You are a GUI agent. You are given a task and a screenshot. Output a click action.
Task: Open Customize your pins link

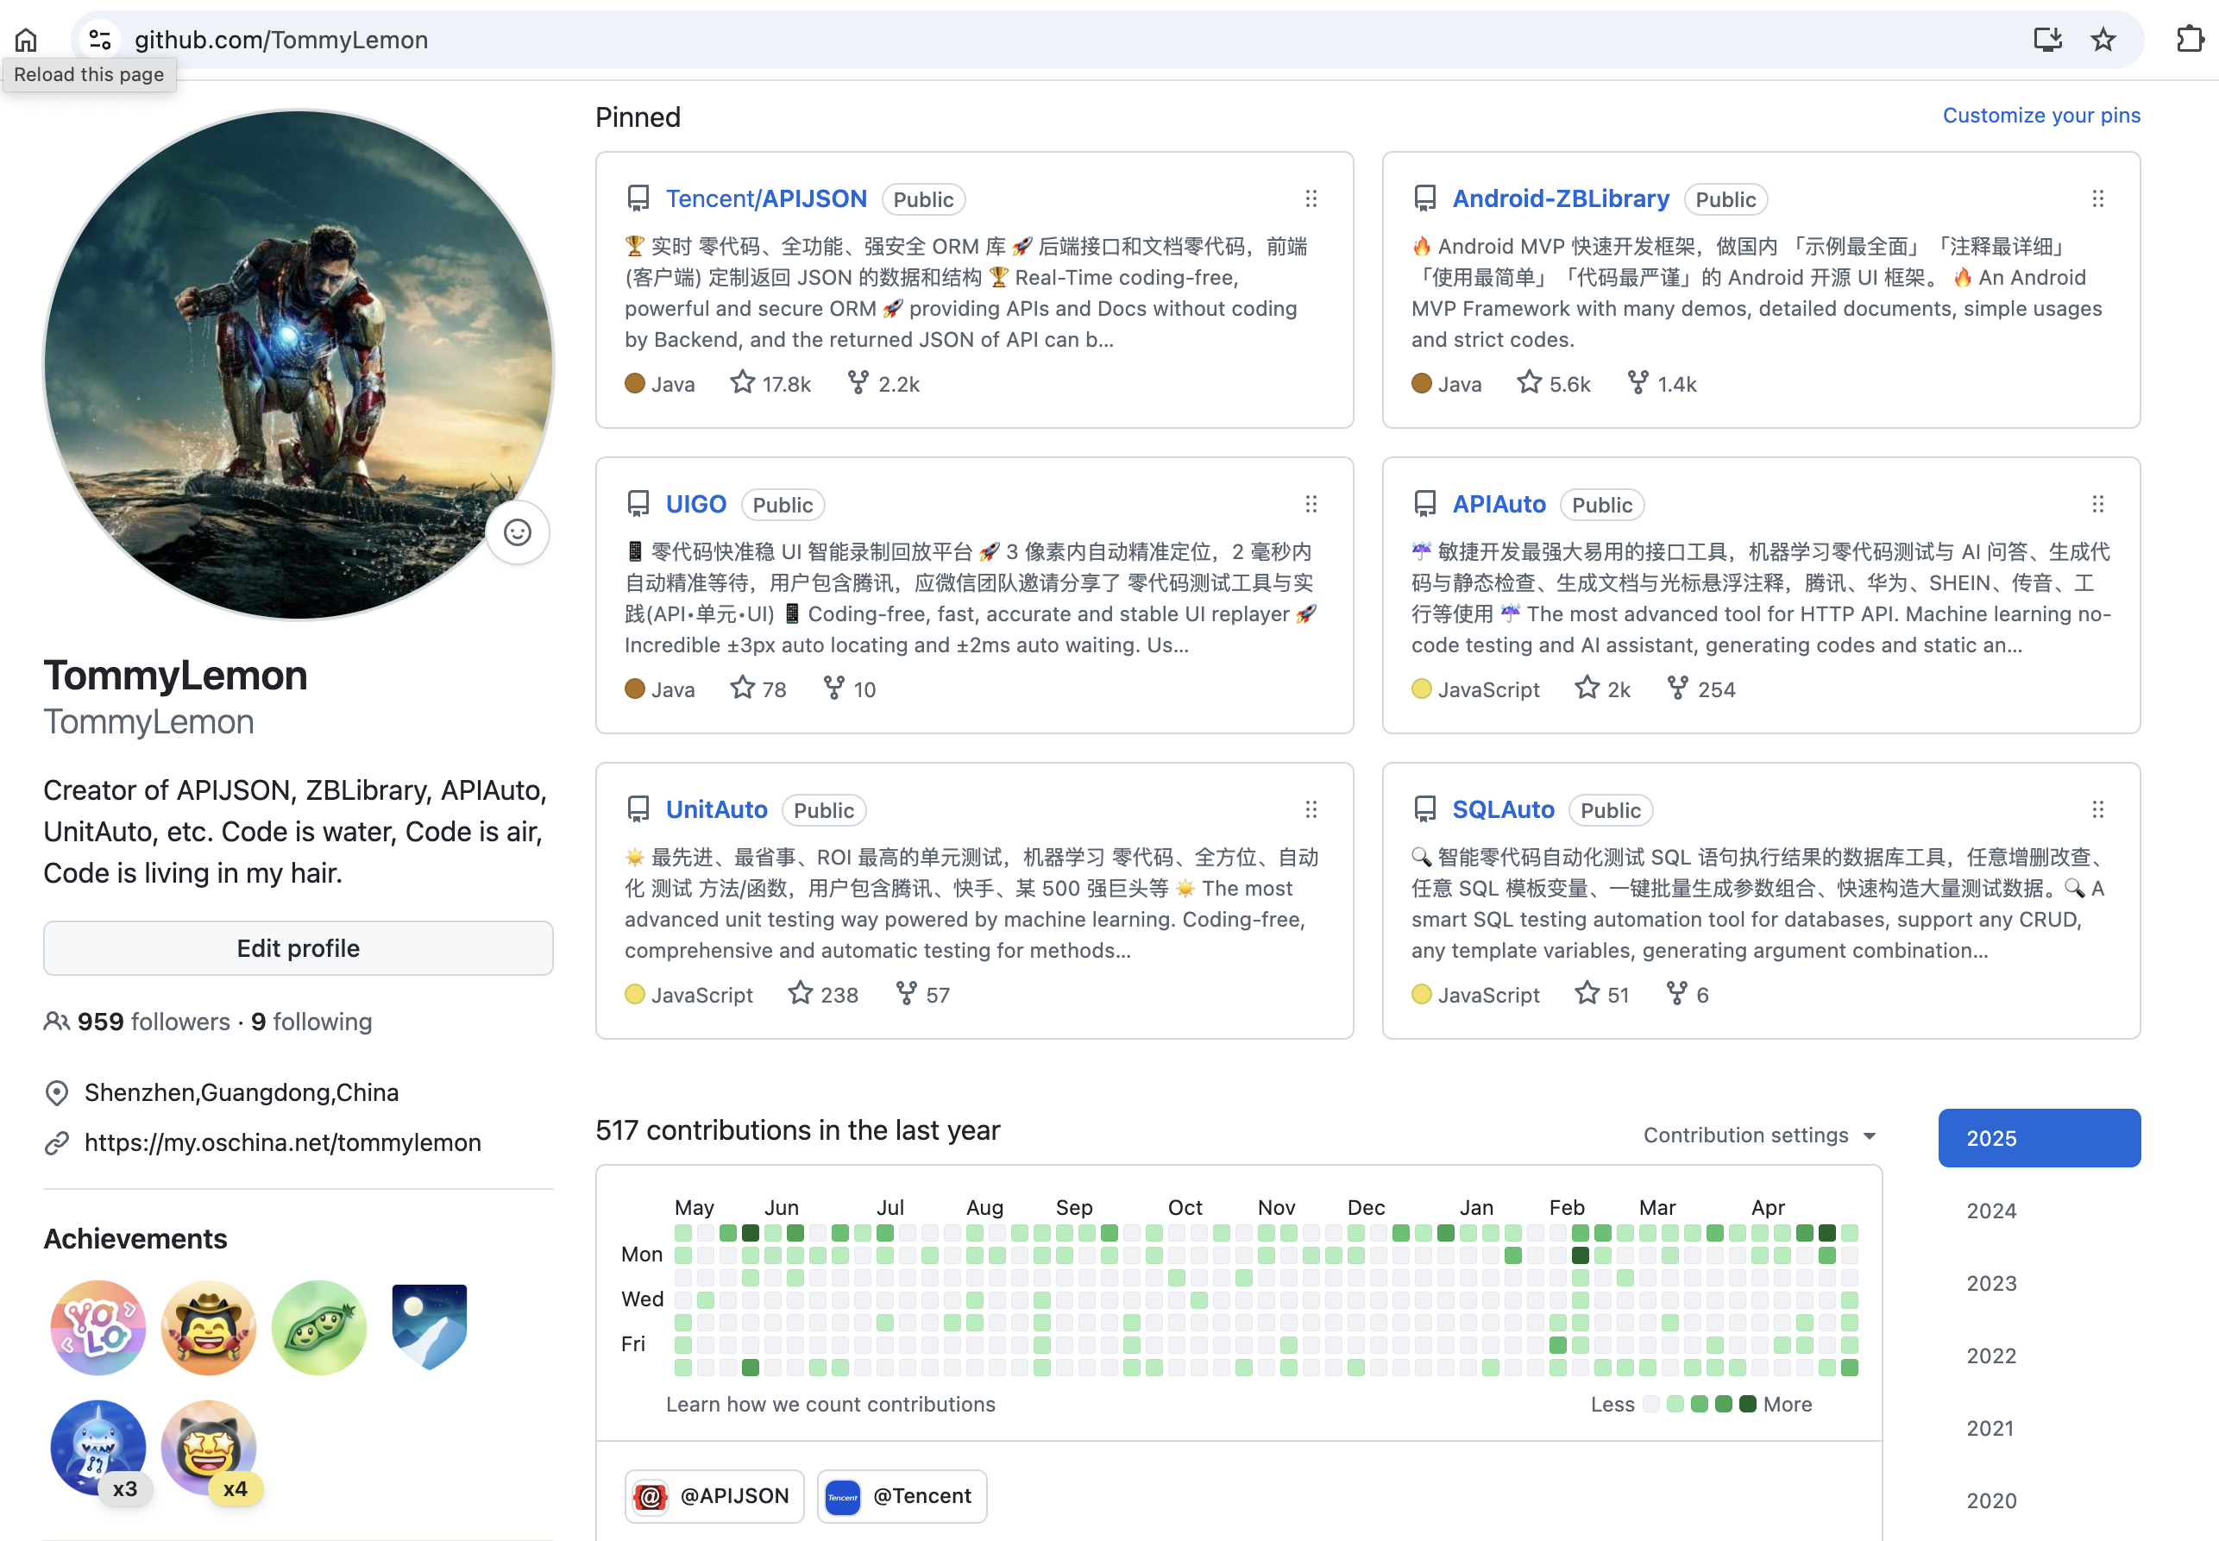click(2040, 115)
